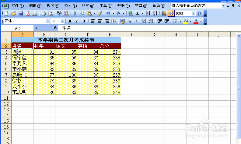Sort ascending A to Z
241x144 pixels.
point(148,13)
